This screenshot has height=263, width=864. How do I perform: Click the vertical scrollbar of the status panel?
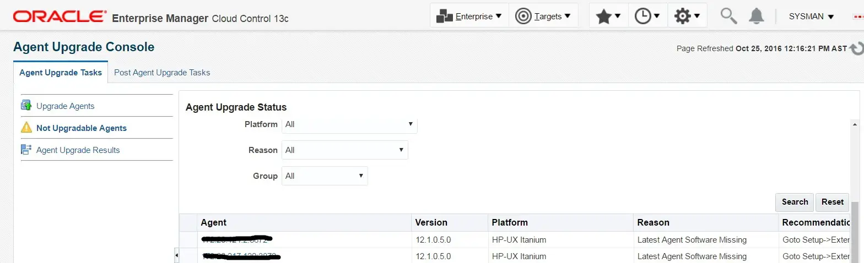pyautogui.click(x=855, y=231)
